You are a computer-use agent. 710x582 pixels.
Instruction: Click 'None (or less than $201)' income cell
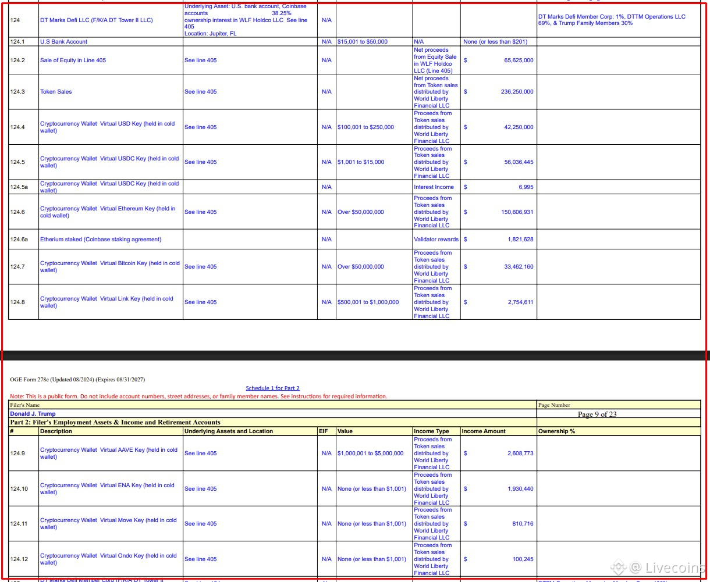coord(495,42)
